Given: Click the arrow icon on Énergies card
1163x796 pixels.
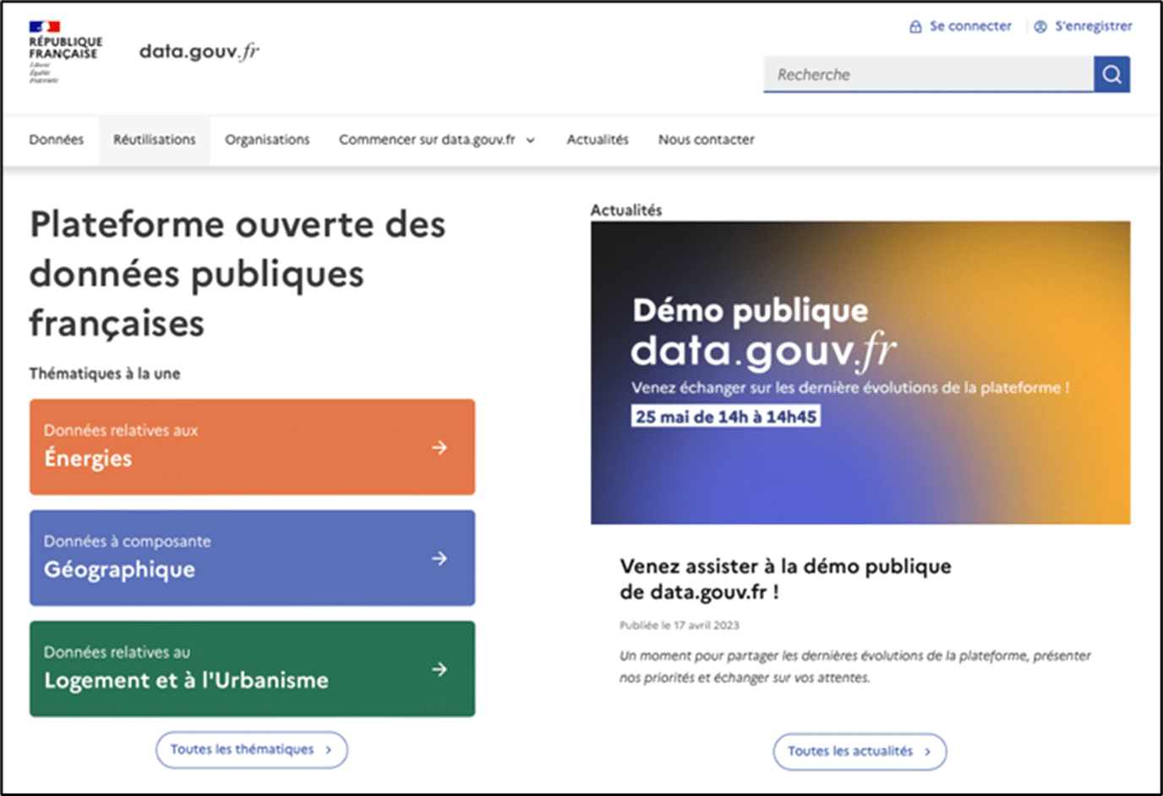Looking at the screenshot, I should (x=440, y=447).
